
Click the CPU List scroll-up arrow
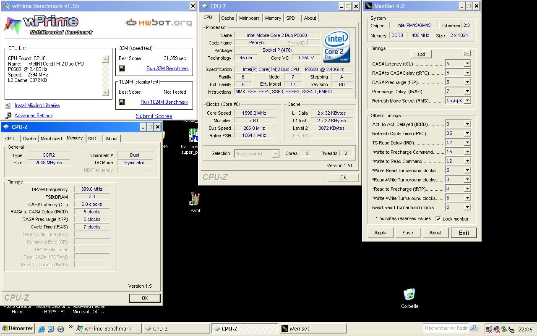(x=105, y=59)
